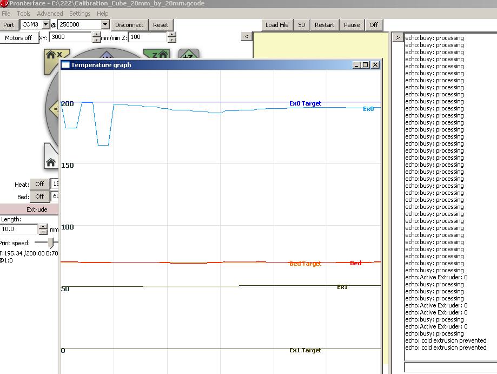Pause the current print
Viewport: 497px width, 374px height.
click(x=352, y=25)
